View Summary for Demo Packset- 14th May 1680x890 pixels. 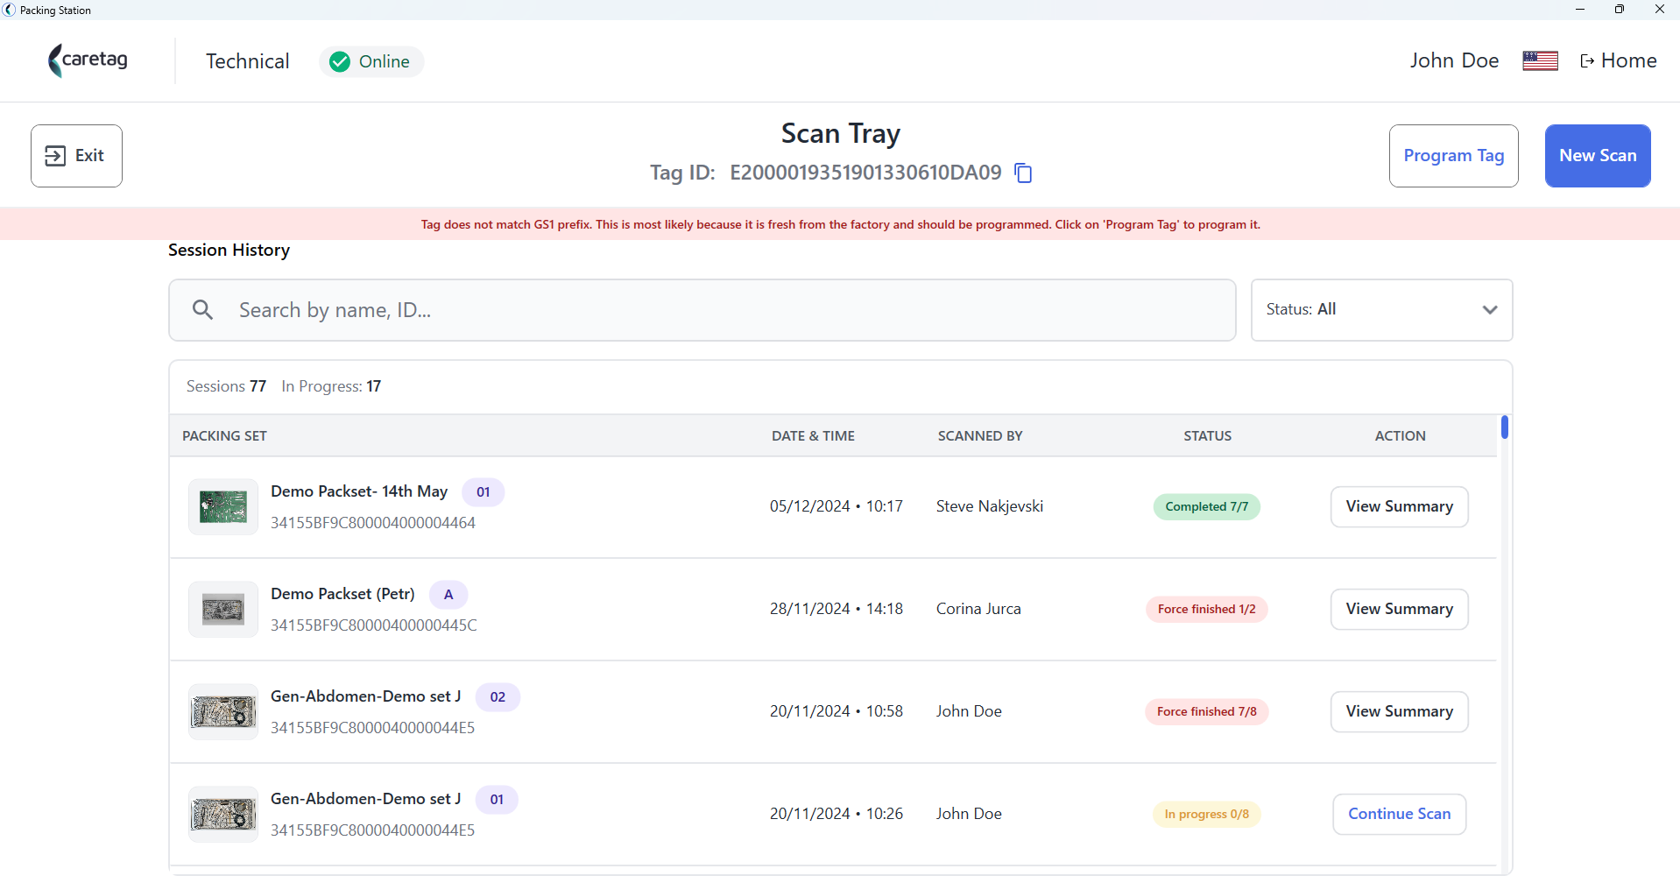1399,506
